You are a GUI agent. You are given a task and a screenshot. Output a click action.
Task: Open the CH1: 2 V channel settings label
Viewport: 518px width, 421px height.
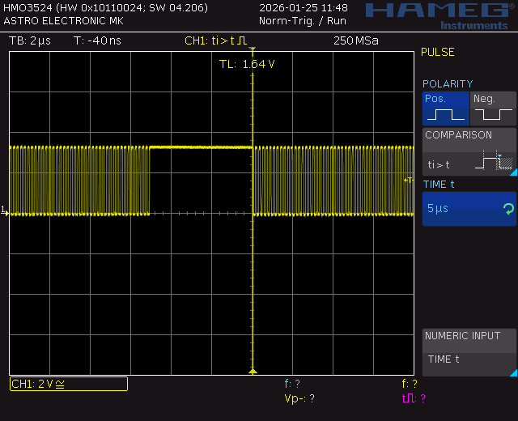68,384
